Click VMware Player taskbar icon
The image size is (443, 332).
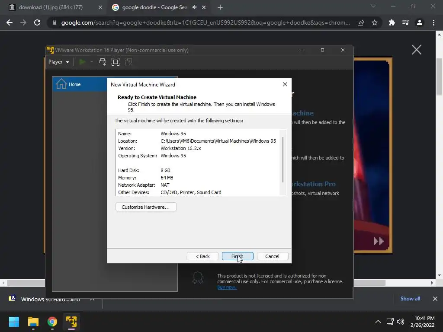pos(71,322)
